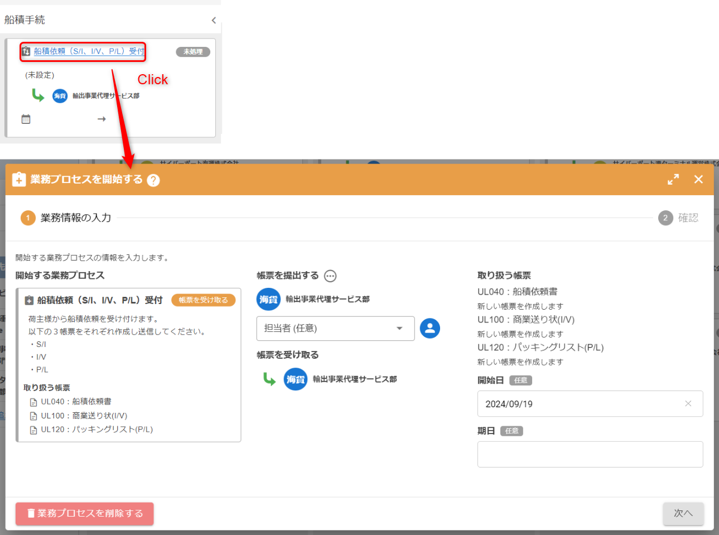Click the person icon beside 担当者 dropdown
Viewport: 719px width, 535px height.
click(x=430, y=329)
